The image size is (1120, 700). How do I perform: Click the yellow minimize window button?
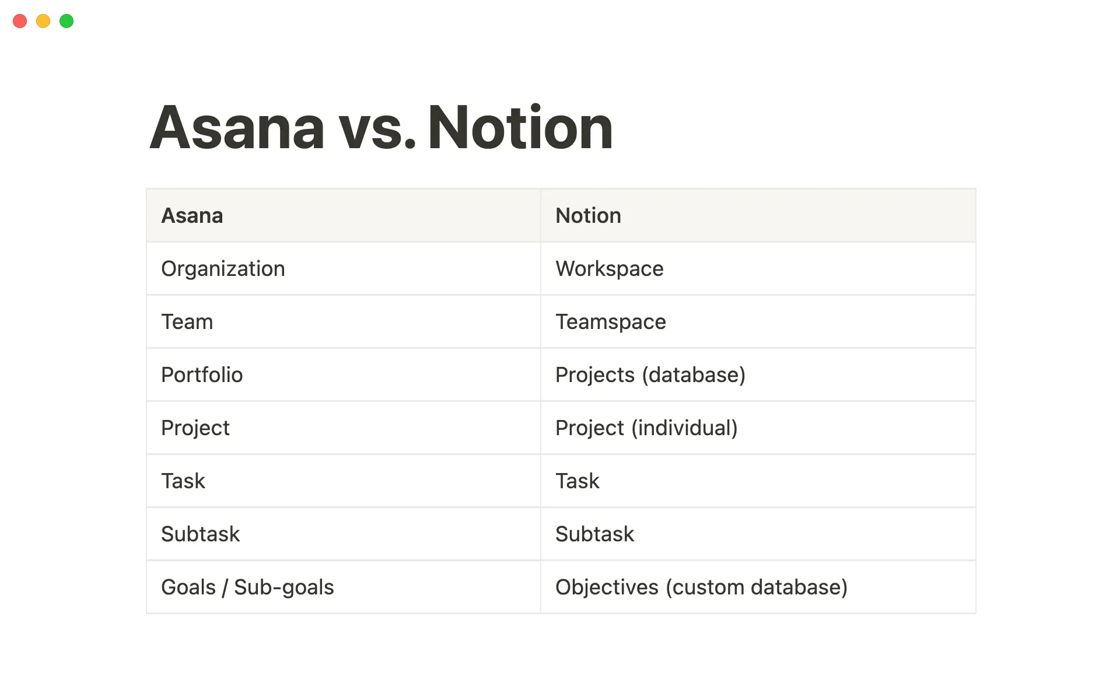(x=43, y=22)
